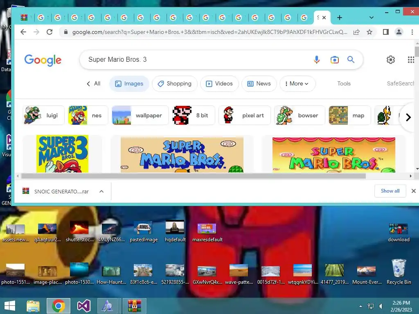Open the SafeSearch setting
The height and width of the screenshot is (314, 419).
coord(400,83)
